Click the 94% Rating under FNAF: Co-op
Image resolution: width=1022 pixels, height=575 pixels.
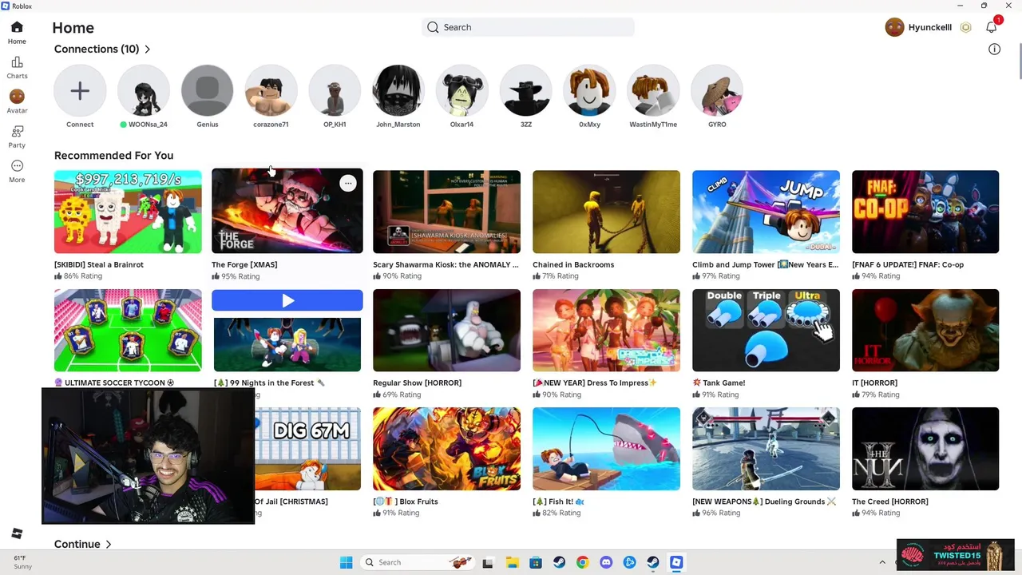coord(876,276)
